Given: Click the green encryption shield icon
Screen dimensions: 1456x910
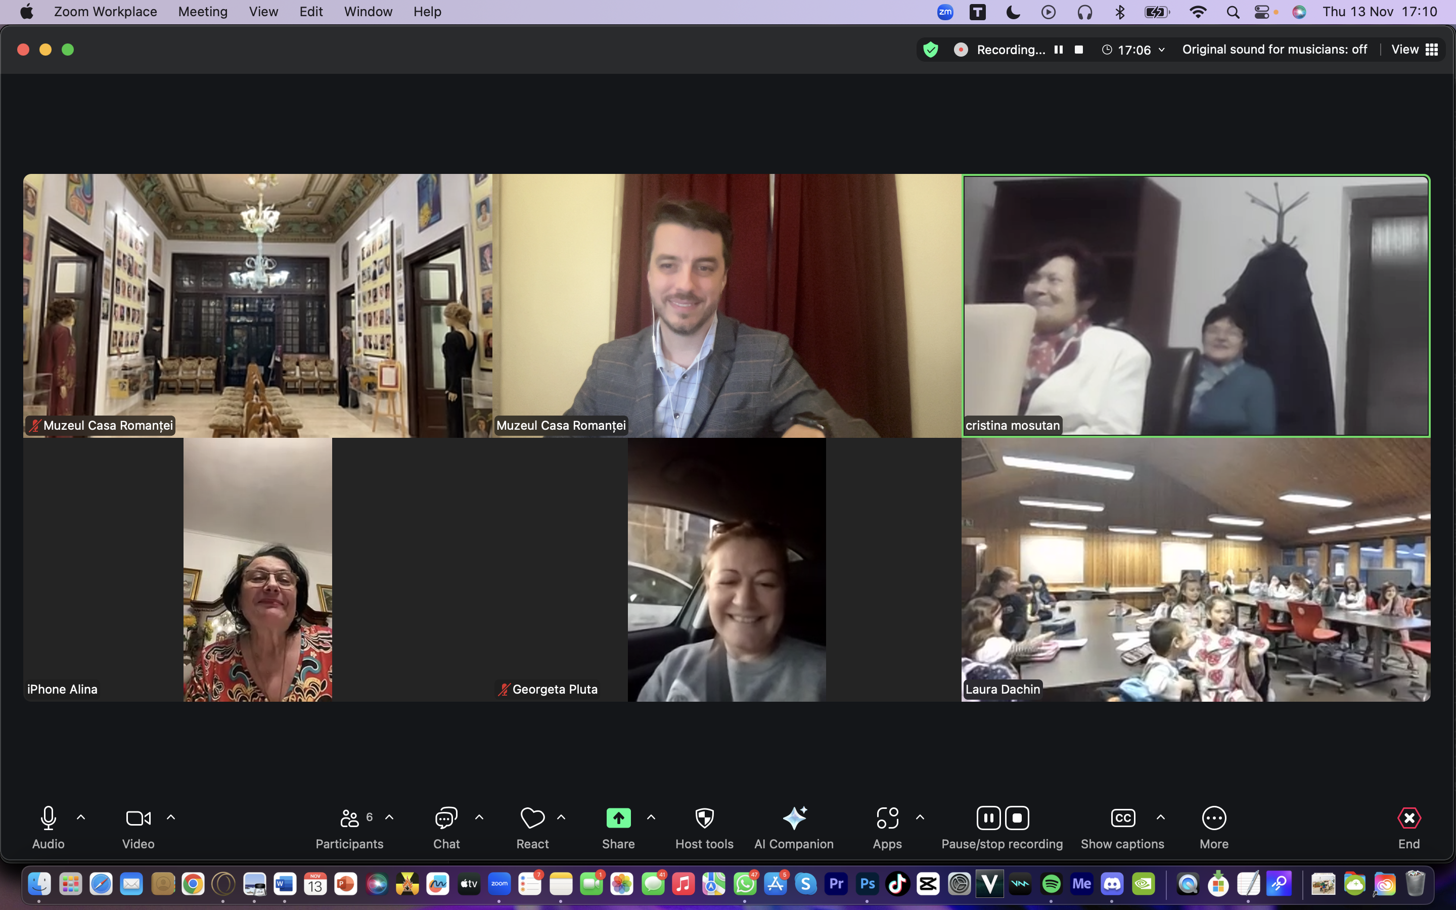Looking at the screenshot, I should click(930, 50).
